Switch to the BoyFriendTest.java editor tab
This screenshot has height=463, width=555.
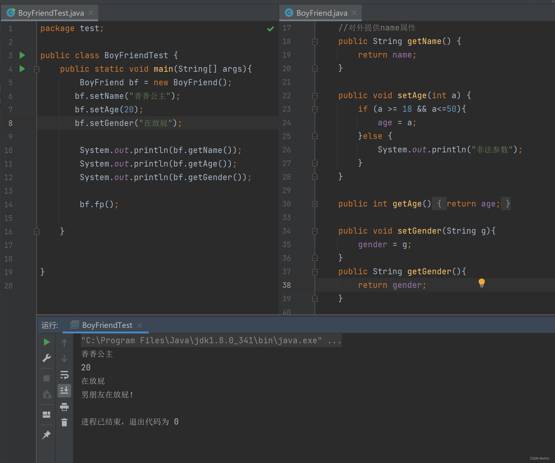(x=50, y=13)
